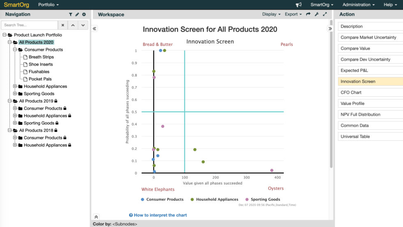Expand workspace to fullscreen with arrows icon
The height and width of the screenshot is (227, 403).
(325, 14)
